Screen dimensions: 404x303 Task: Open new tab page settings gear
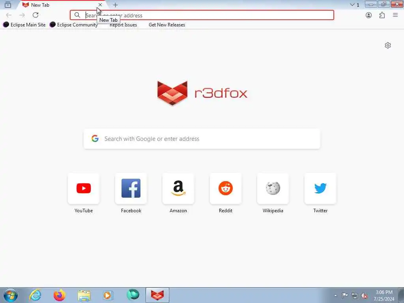[x=388, y=45]
